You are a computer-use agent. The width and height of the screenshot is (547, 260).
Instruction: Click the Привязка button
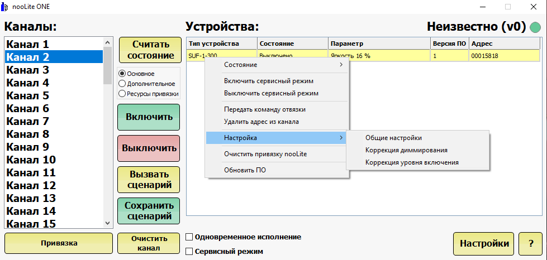59,243
